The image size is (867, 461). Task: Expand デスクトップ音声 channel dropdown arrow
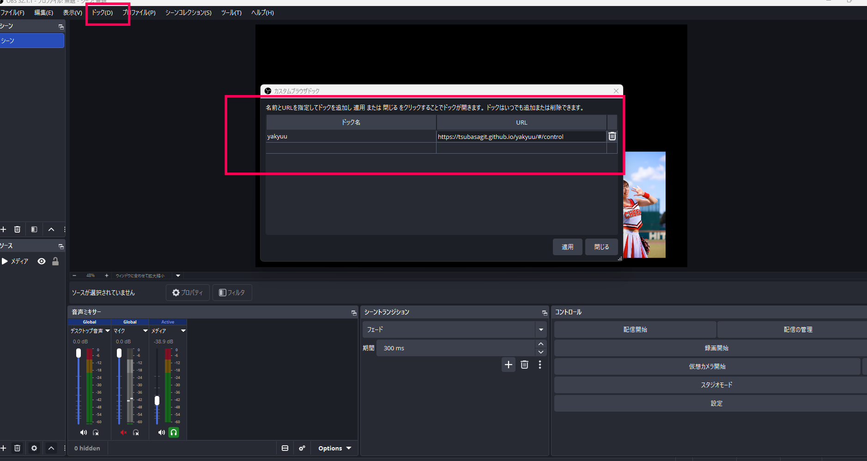(x=108, y=331)
